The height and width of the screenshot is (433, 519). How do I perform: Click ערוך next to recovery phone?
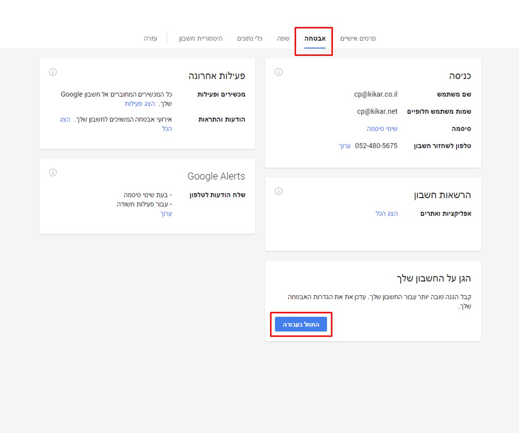tap(345, 146)
